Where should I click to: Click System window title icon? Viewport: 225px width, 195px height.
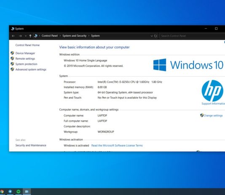click(x=13, y=29)
